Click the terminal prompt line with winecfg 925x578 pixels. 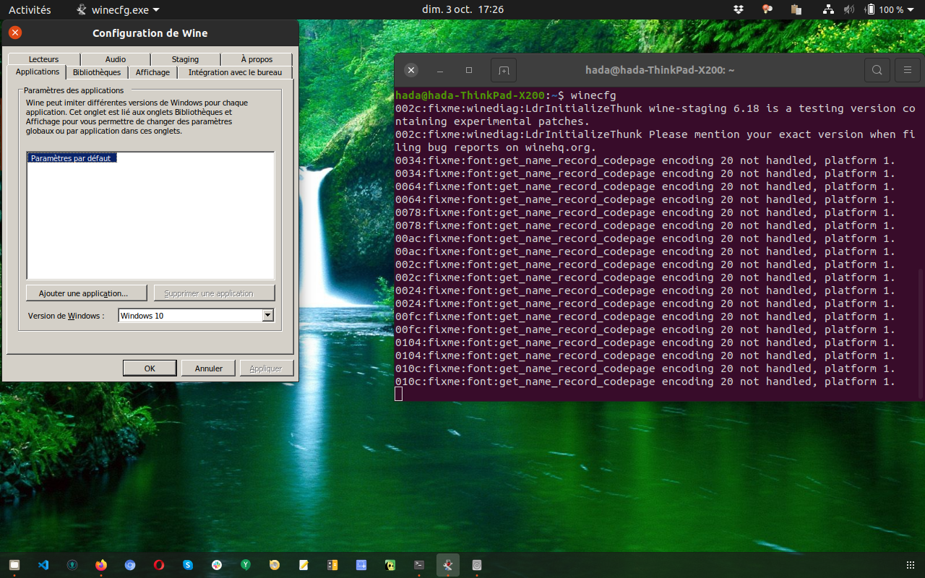pyautogui.click(x=506, y=95)
